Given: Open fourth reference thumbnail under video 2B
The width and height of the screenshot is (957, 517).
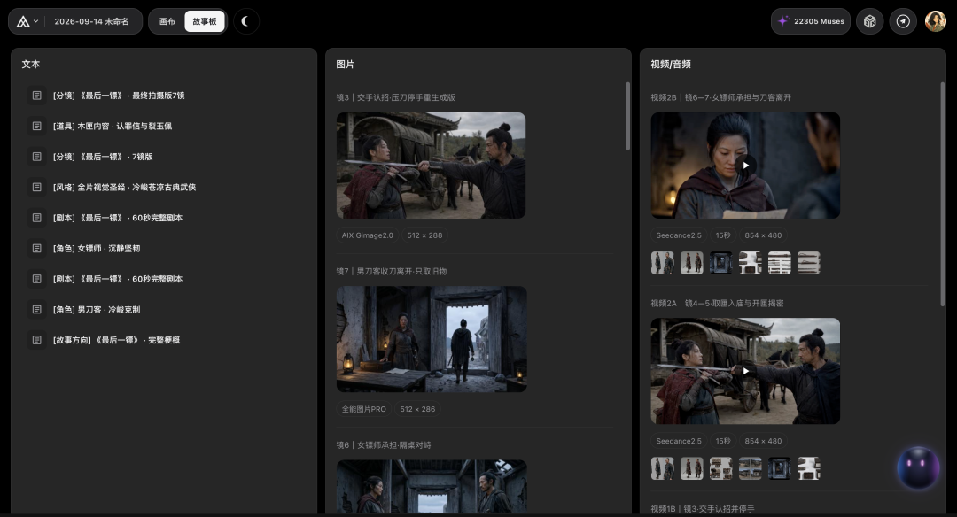Looking at the screenshot, I should point(751,263).
